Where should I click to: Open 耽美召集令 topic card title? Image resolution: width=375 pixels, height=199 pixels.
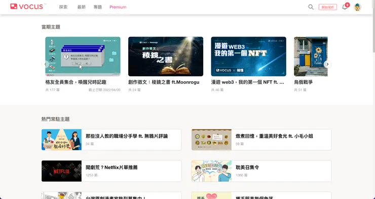point(247,168)
